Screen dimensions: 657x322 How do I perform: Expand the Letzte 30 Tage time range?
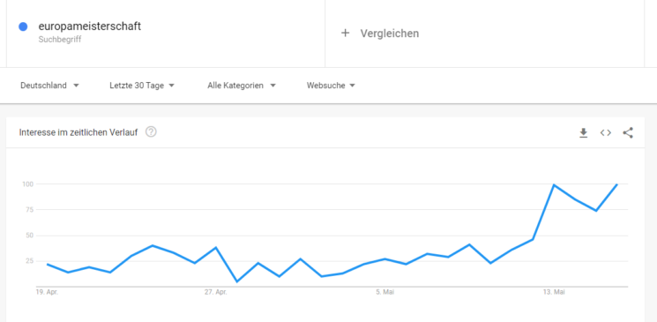click(x=142, y=86)
